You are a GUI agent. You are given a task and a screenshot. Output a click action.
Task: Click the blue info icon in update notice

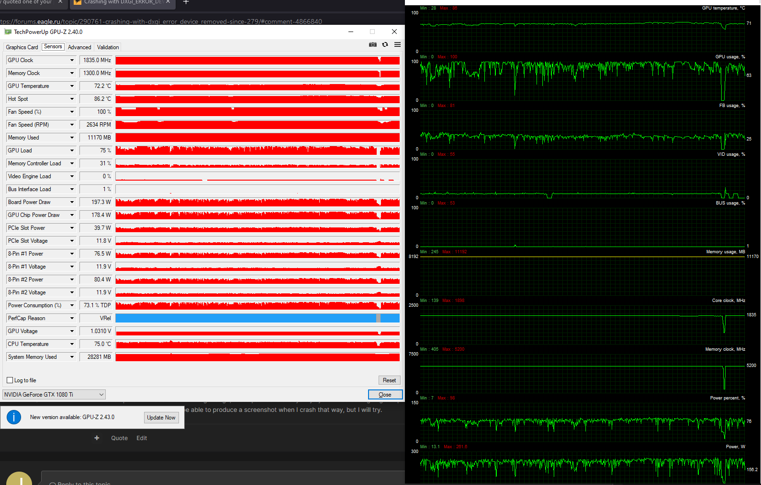point(14,417)
